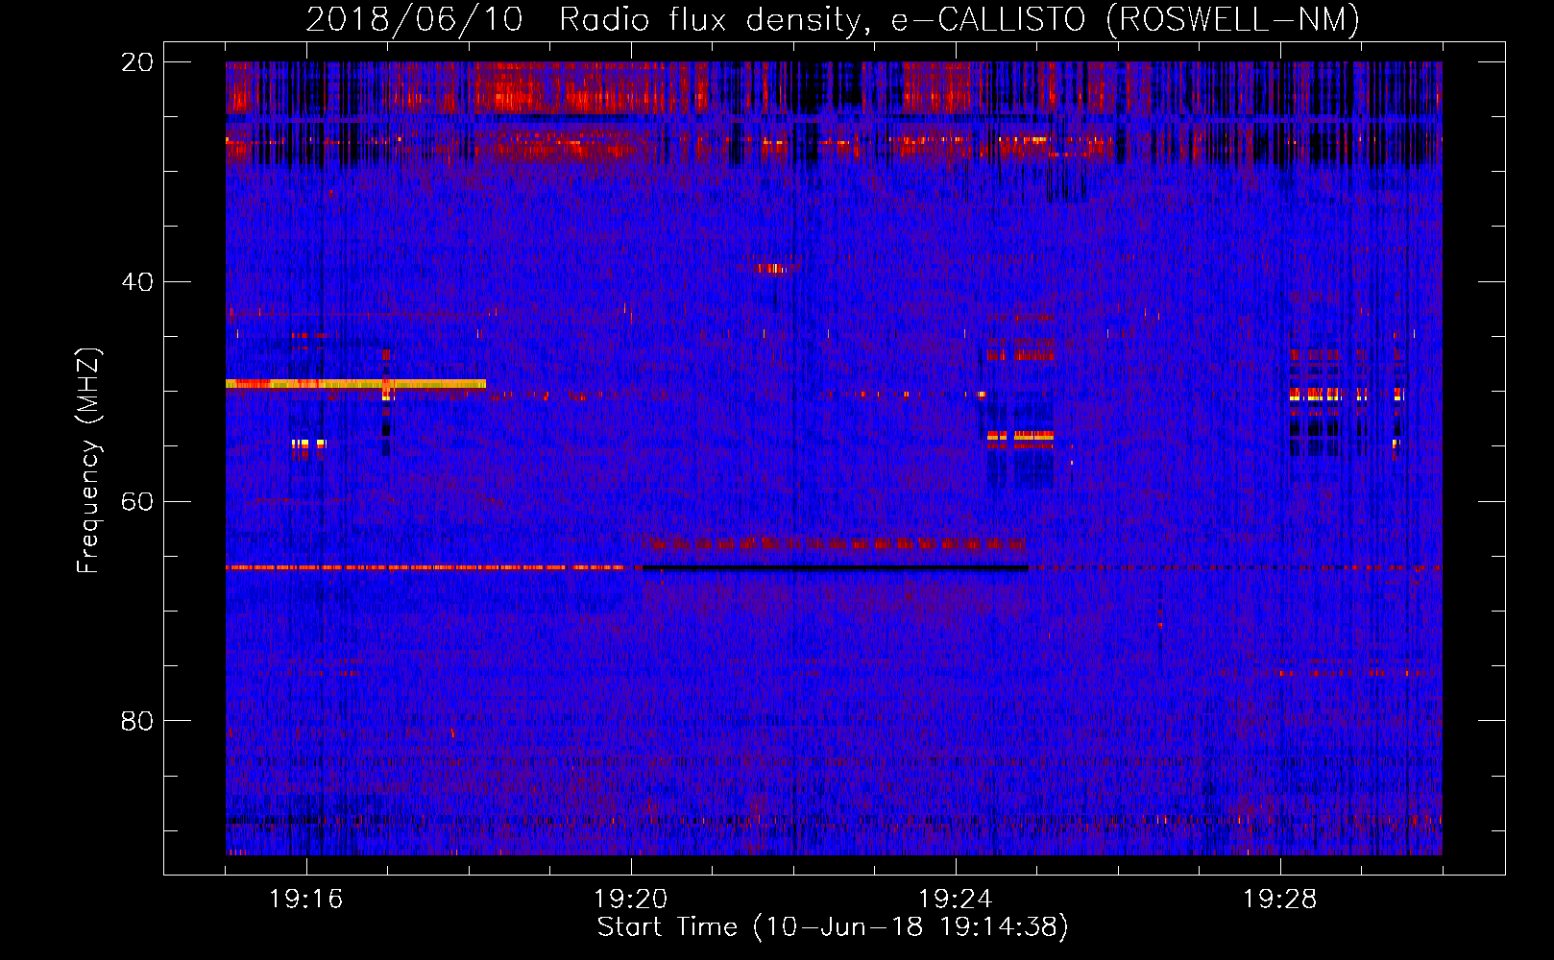Click the frequency tick label '80'
The image size is (1554, 960).
tap(137, 721)
